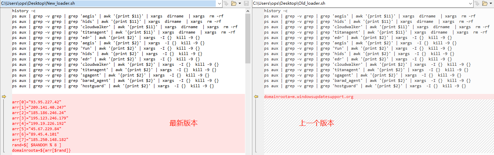
Task: Open the left folder button's dropdown arrow
Action: pyautogui.click(x=240, y=3)
